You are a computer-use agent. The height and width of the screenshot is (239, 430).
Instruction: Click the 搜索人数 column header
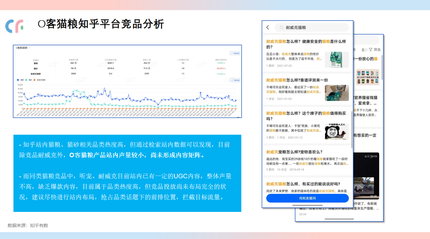pyautogui.click(x=147, y=60)
